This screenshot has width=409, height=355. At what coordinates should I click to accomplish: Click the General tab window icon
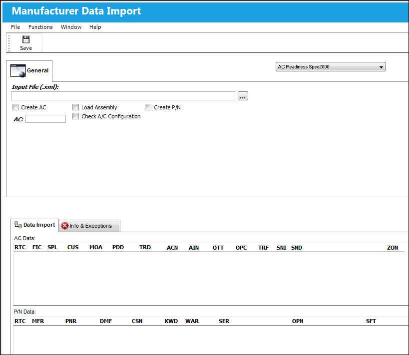tap(18, 70)
